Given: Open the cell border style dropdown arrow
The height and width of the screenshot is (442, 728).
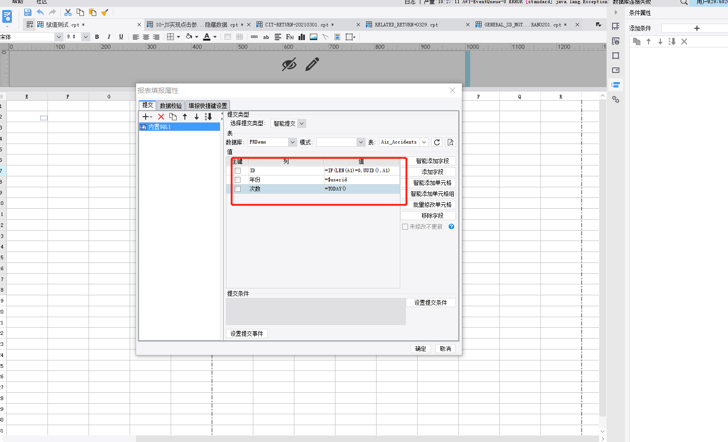Looking at the screenshot, I should coord(178,37).
